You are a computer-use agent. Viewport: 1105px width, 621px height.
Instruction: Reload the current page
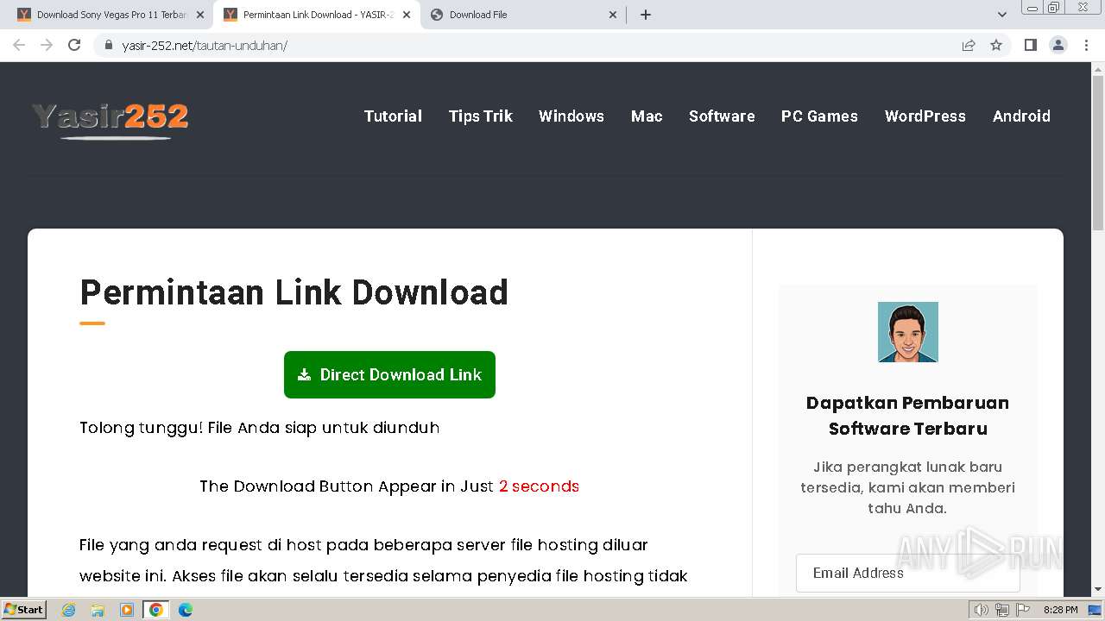point(74,45)
